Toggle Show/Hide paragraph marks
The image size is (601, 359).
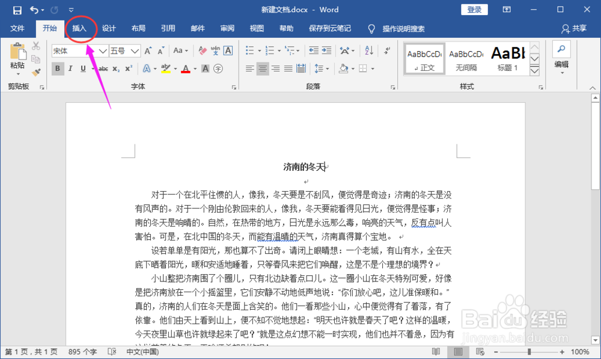pos(388,51)
